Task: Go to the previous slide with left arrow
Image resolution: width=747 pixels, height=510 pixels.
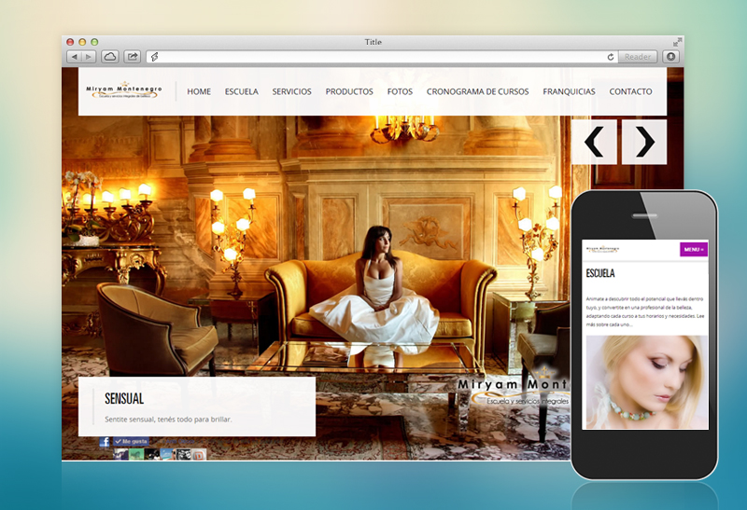Action: click(x=594, y=142)
